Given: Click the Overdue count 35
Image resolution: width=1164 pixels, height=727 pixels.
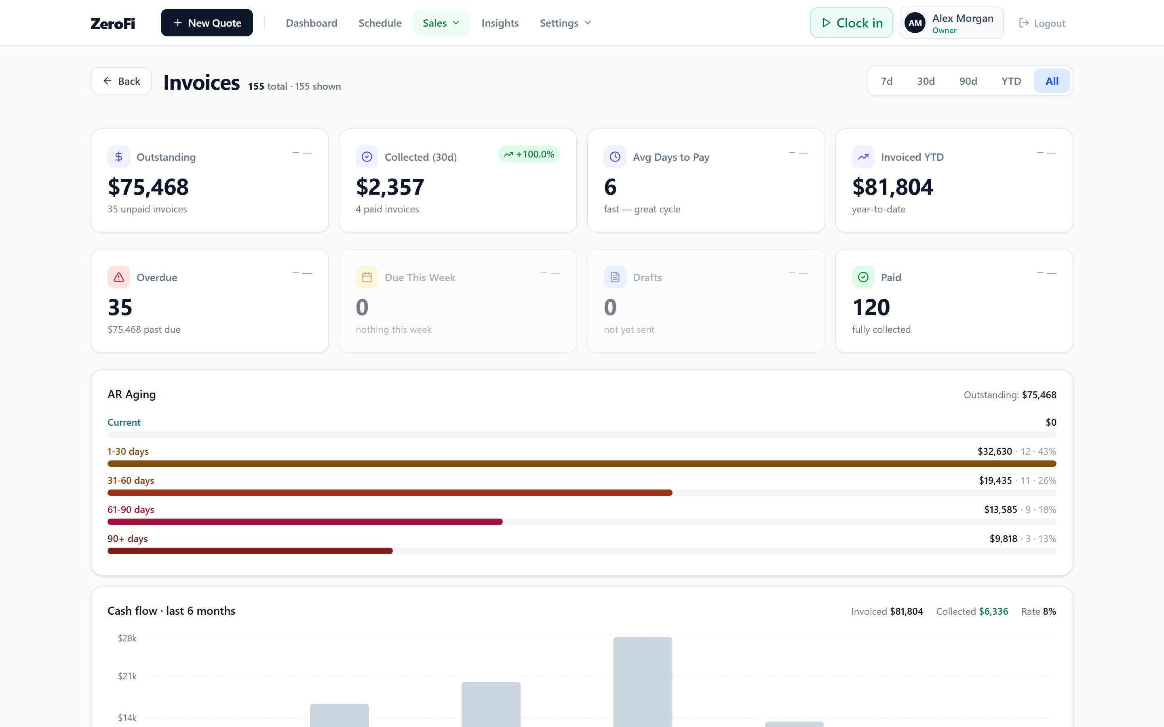Looking at the screenshot, I should (x=120, y=307).
